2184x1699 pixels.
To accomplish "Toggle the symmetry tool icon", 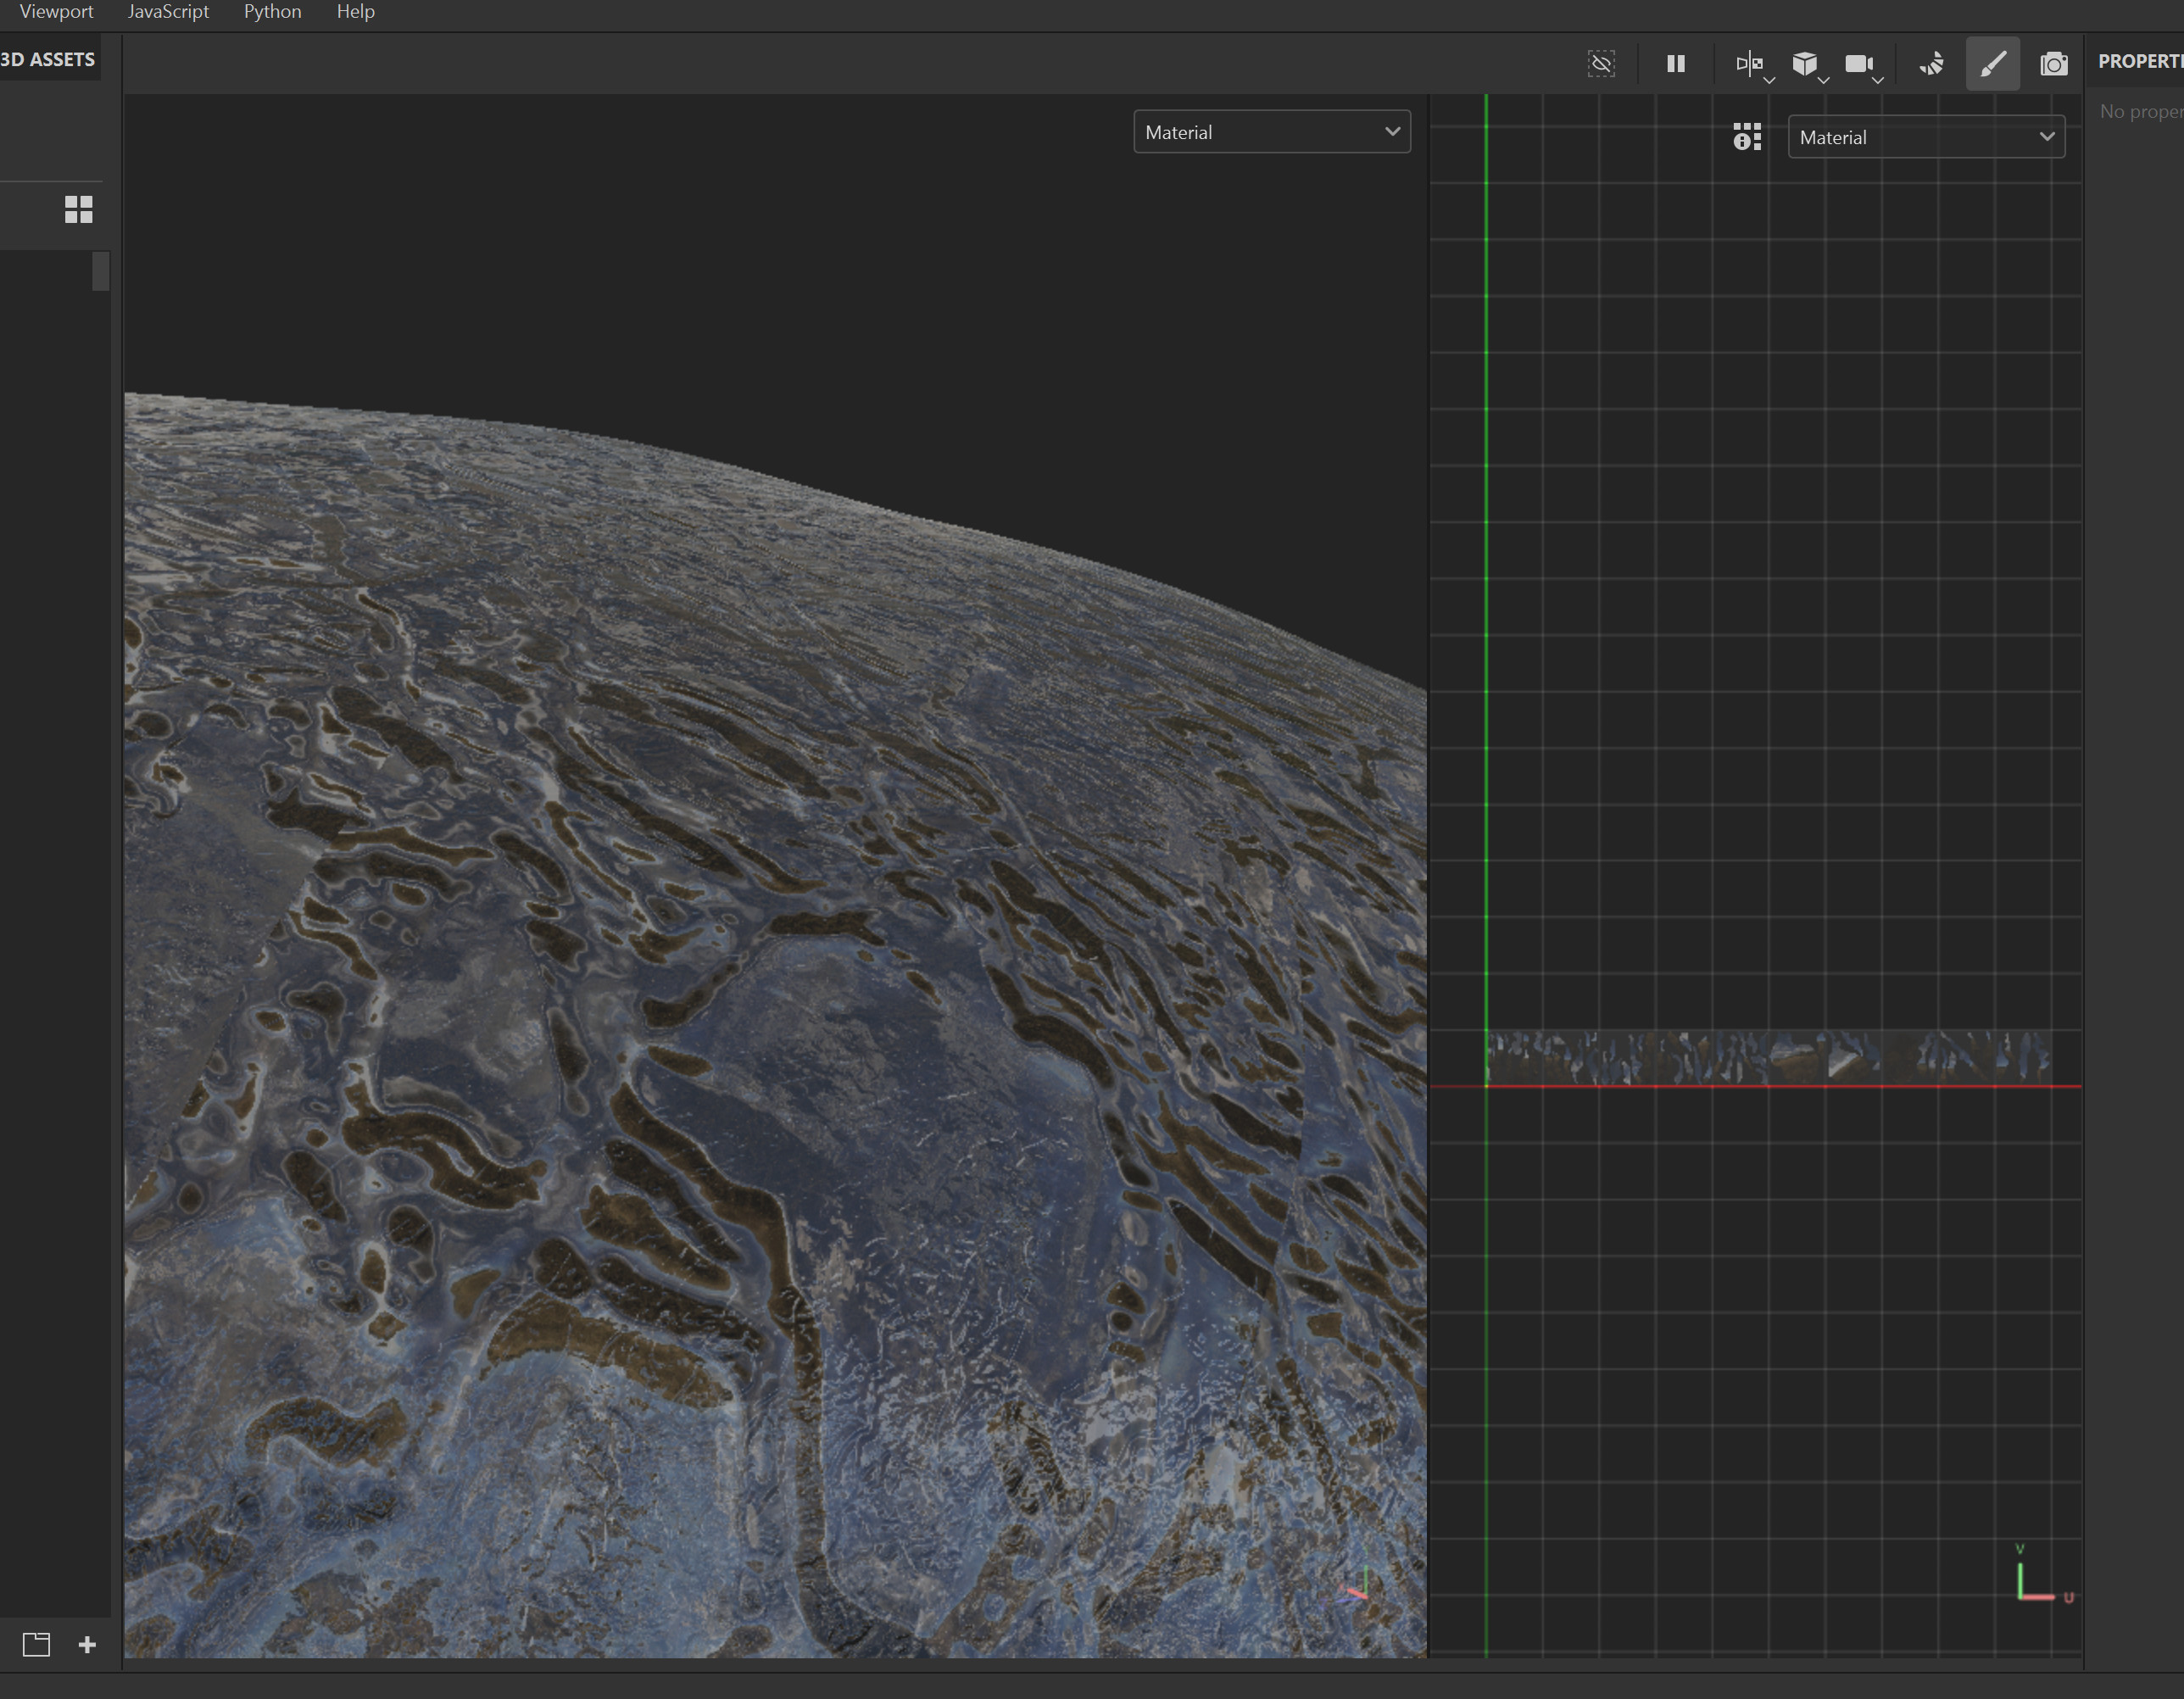I will click(x=1748, y=64).
